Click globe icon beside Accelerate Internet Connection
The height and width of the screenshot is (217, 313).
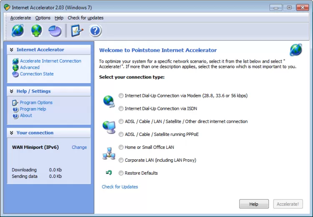click(15, 61)
